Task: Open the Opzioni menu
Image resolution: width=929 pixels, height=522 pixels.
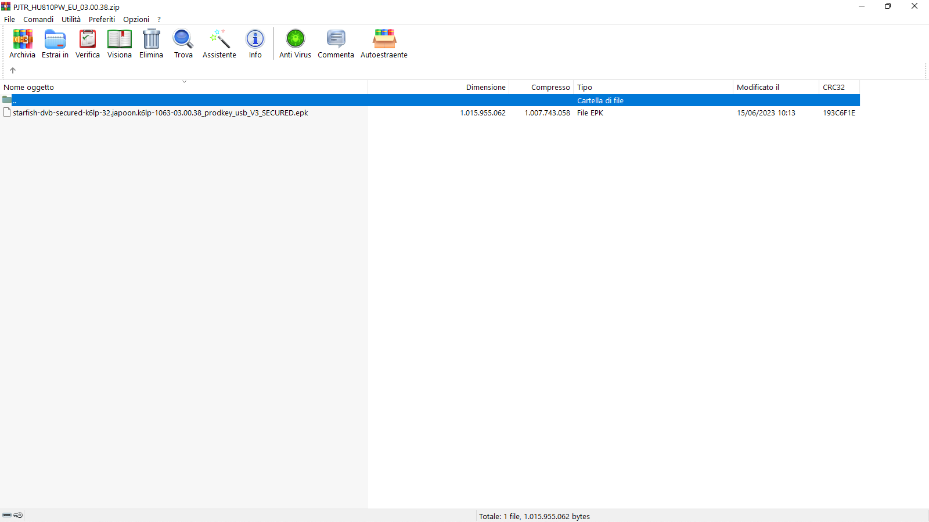Action: click(136, 19)
